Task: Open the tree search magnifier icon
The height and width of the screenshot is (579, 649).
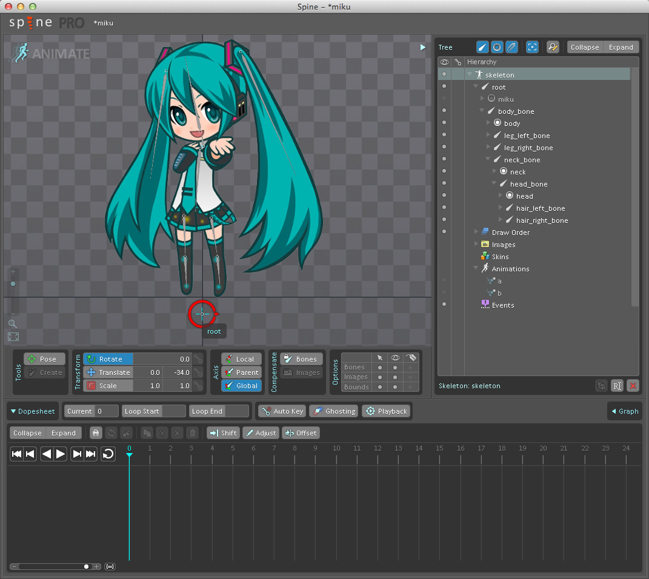Action: pyautogui.click(x=553, y=47)
